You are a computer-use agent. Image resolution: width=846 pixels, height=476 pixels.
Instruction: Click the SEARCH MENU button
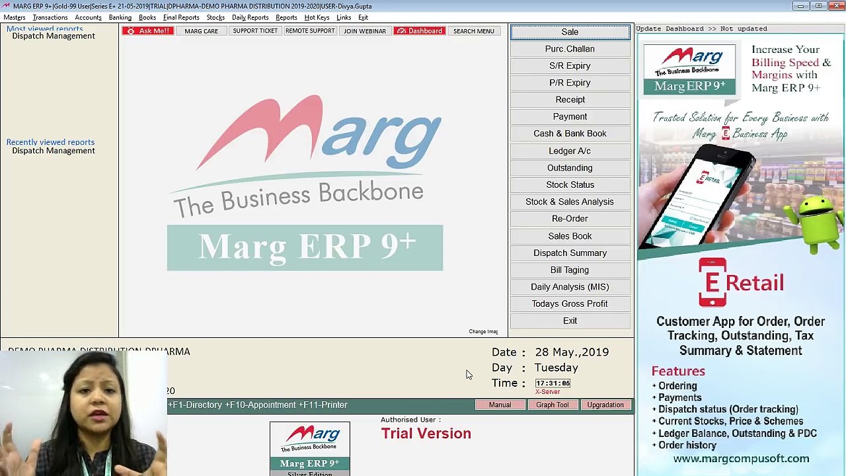pyautogui.click(x=474, y=31)
